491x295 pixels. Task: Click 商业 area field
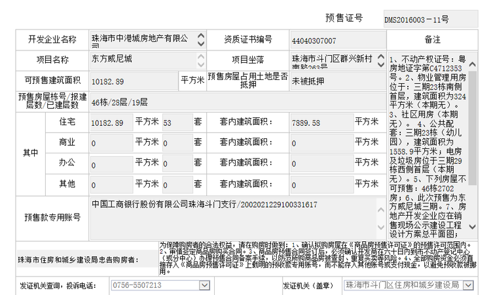[x=111, y=143]
